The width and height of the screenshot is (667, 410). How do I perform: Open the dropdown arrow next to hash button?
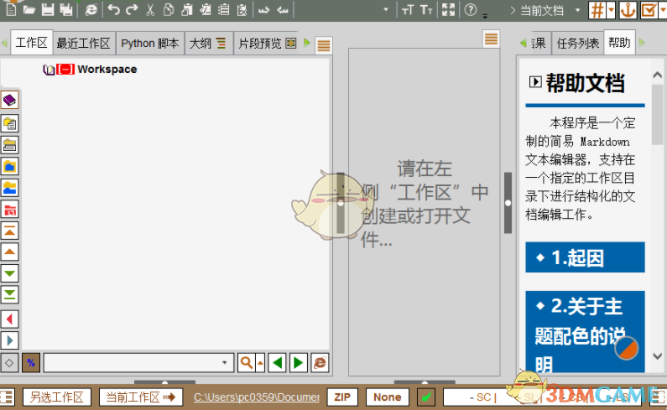coord(611,10)
